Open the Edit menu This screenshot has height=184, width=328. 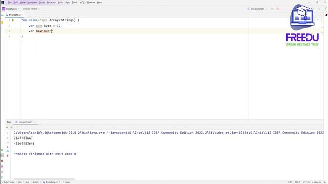pyautogui.click(x=16, y=2)
